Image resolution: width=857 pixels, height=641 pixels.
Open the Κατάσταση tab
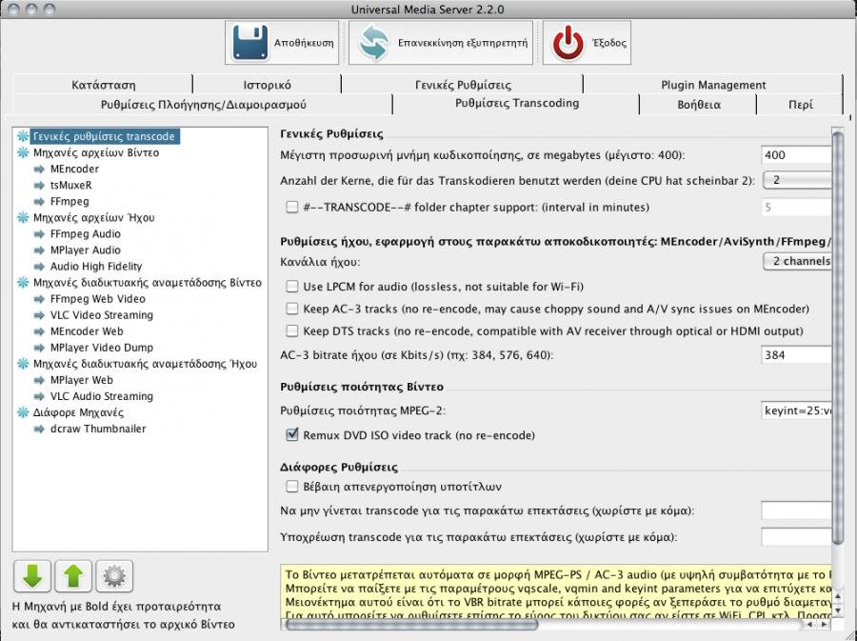click(103, 85)
